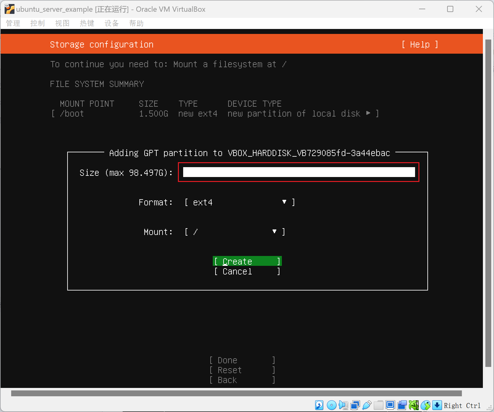Click the shared folders status icon
Image resolution: width=494 pixels, height=412 pixels.
[378, 405]
